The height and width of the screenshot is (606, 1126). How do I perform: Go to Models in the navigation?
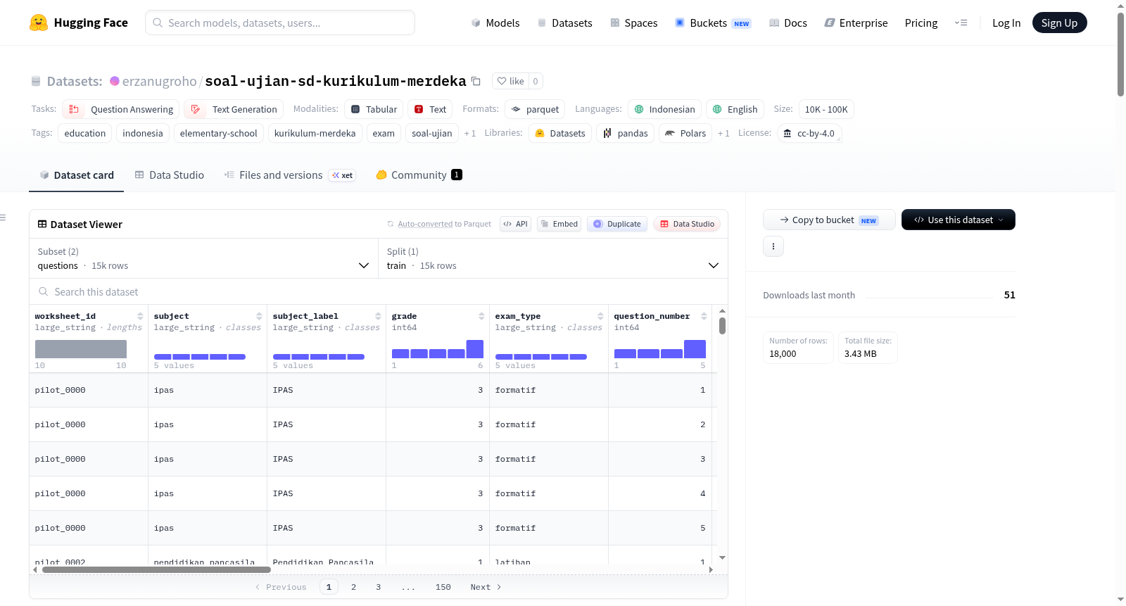[x=495, y=23]
